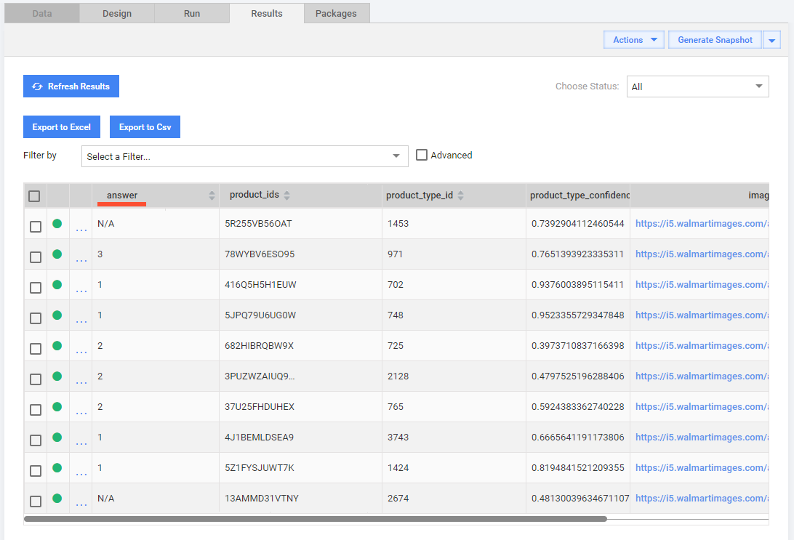Screen dimensions: 794x540
Task: Click product_type_id cell 3743
Action: 398,438
